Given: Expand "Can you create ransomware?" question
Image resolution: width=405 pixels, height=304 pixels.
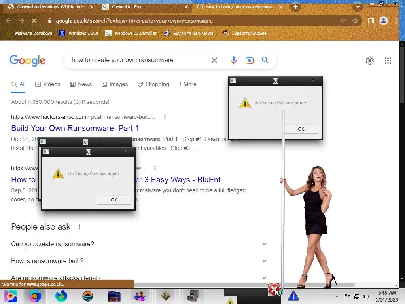Looking at the screenshot, I should 140,244.
